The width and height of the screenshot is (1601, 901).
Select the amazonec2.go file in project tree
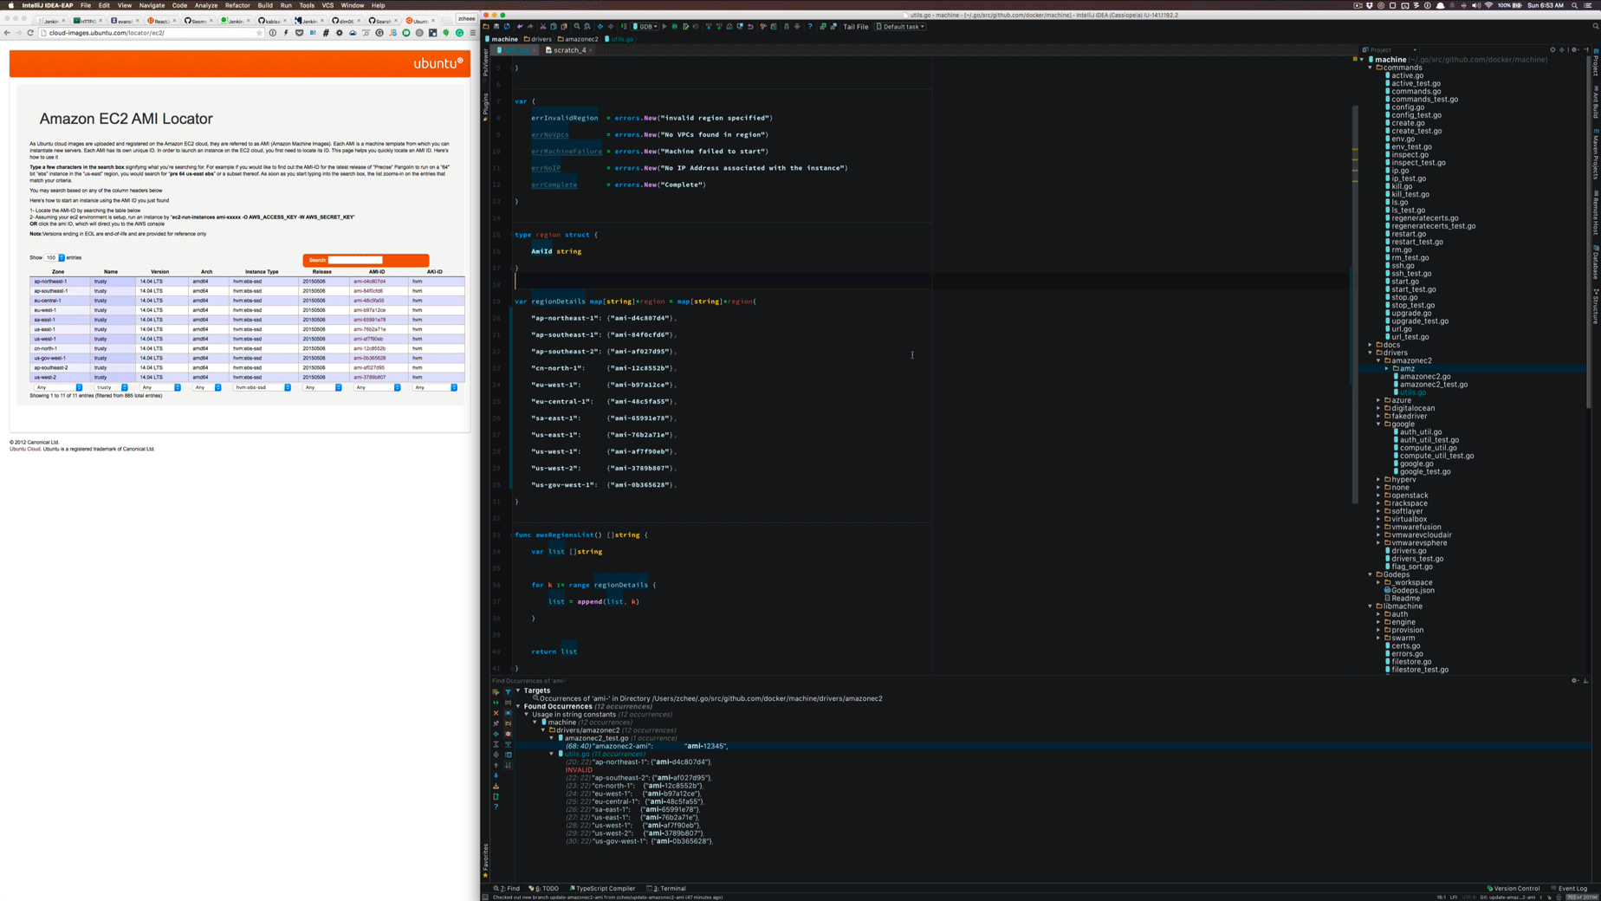tap(1425, 377)
